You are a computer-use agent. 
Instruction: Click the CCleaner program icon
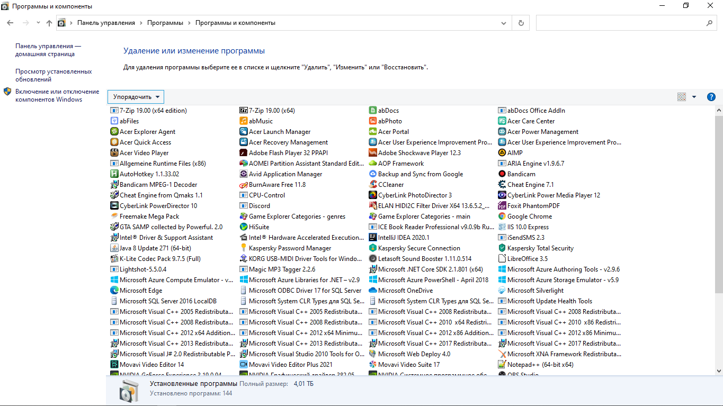coord(373,185)
